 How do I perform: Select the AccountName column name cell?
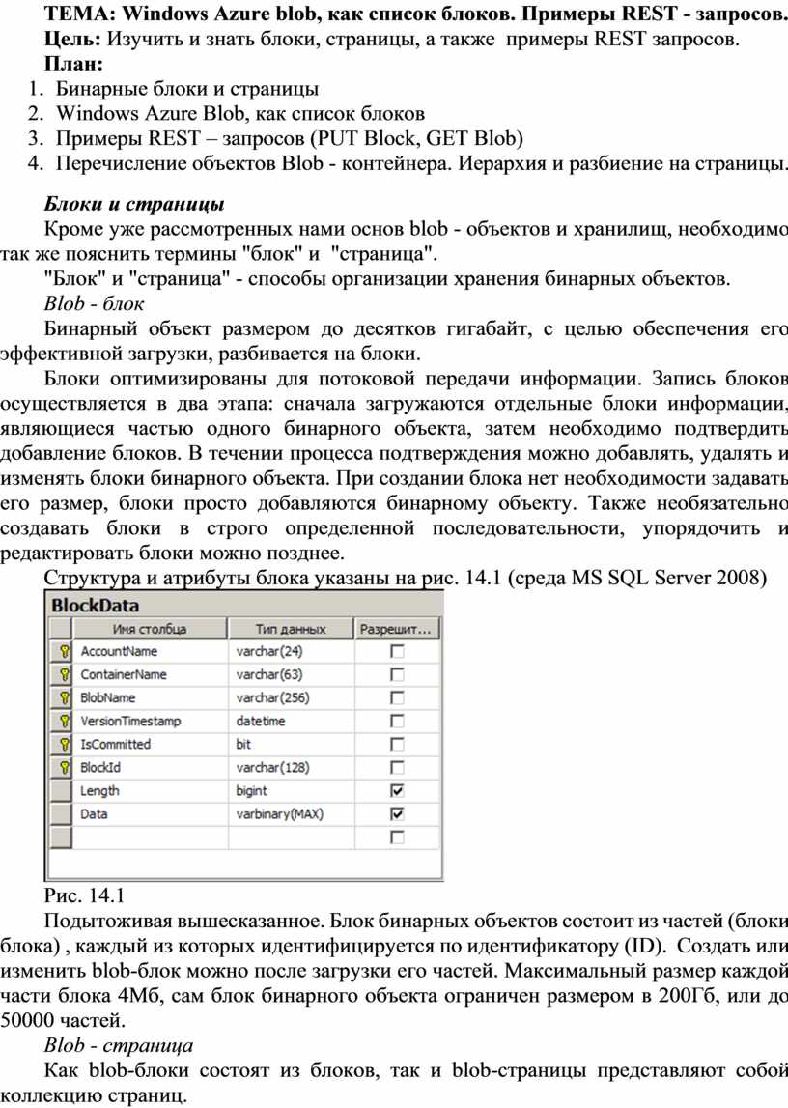click(150, 651)
